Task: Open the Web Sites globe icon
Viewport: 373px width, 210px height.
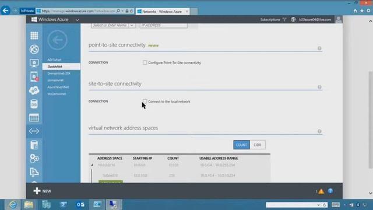Action: click(34, 49)
